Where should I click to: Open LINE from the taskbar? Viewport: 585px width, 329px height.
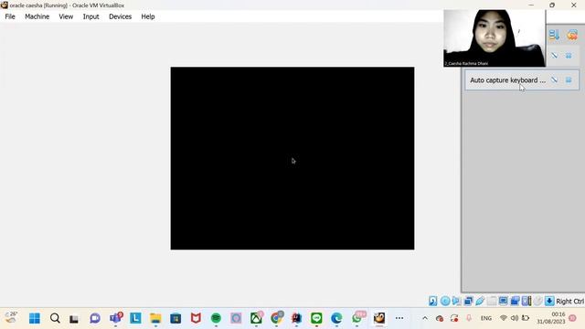(316, 318)
